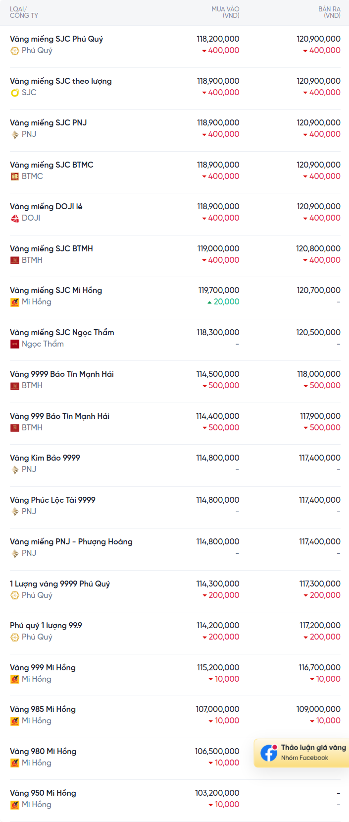The height and width of the screenshot is (822, 349).
Task: Open the Vàng miếng DOJI lẻ entry
Action: (x=46, y=207)
